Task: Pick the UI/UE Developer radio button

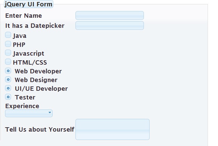Action: tap(8, 88)
